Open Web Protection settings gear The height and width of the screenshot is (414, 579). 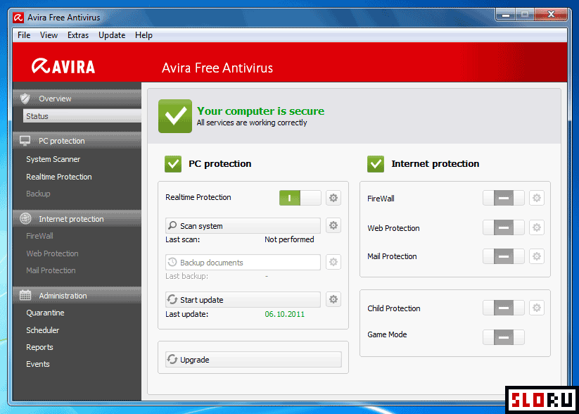pos(537,227)
